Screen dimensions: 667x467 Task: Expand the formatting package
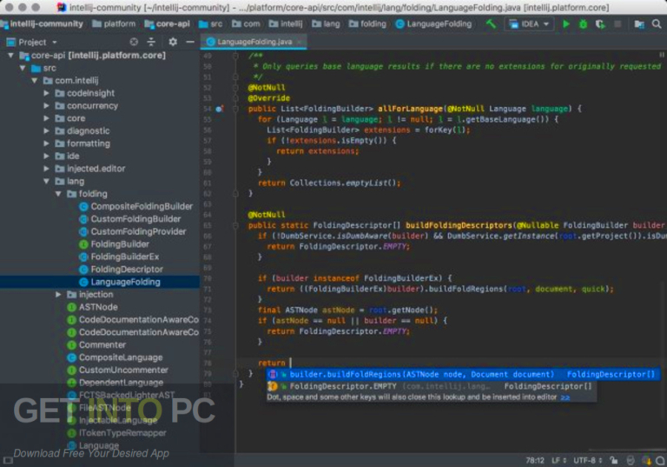click(x=46, y=143)
